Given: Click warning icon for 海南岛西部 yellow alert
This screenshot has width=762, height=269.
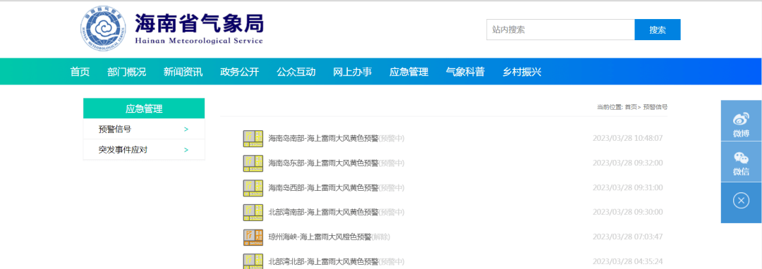Looking at the screenshot, I should [x=253, y=188].
